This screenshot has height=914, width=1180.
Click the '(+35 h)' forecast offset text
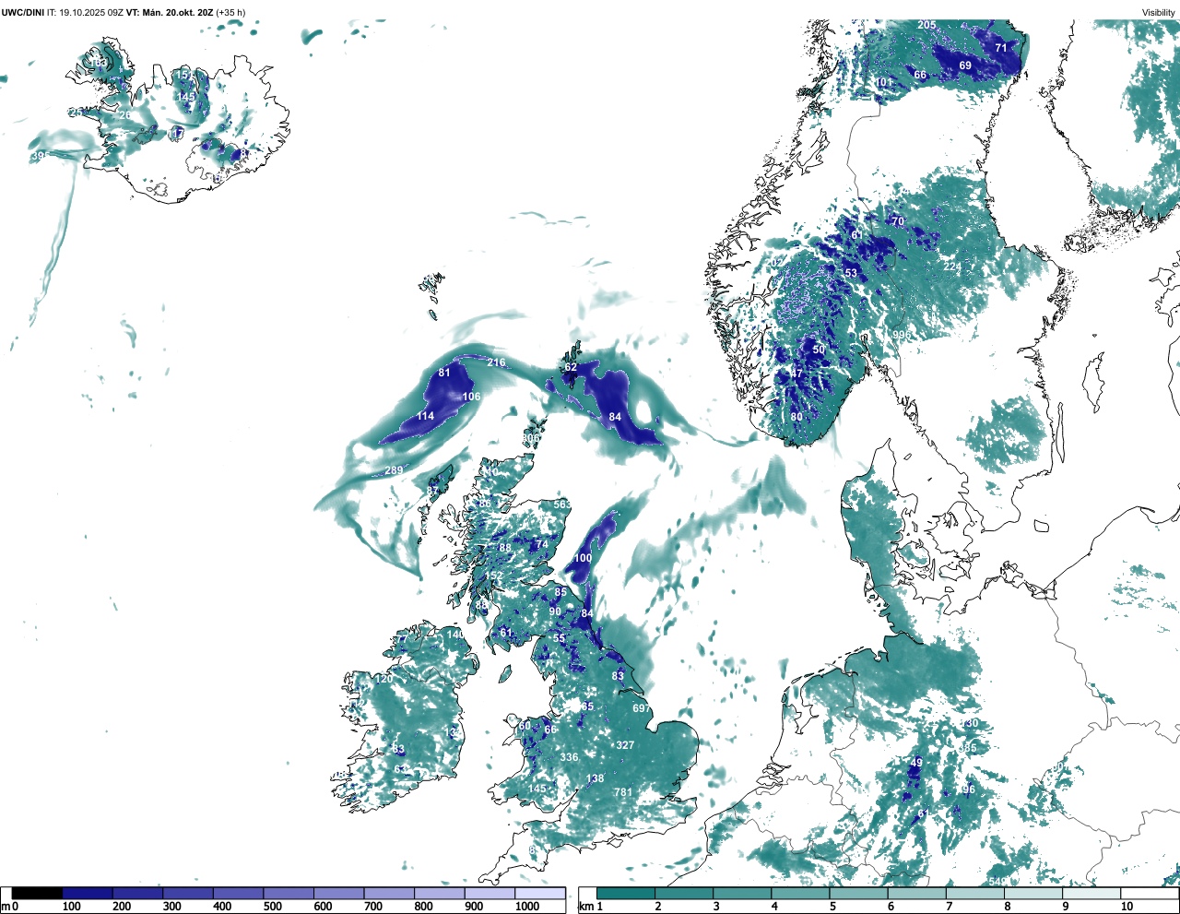pos(230,13)
